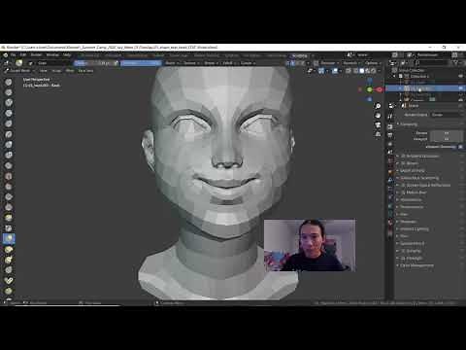The height and width of the screenshot is (350, 466).
Task: Open the File menu
Action: tap(14, 55)
